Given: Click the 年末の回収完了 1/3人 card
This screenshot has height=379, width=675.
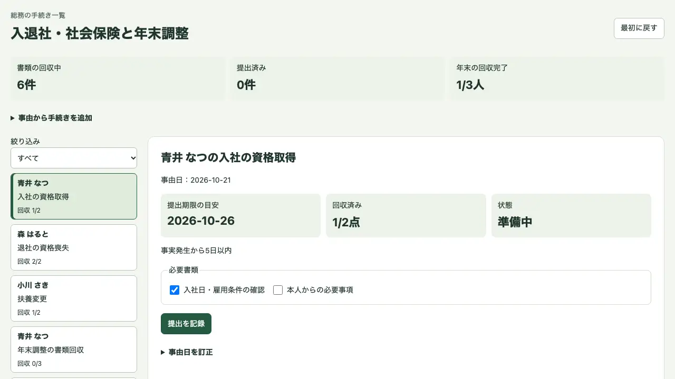Looking at the screenshot, I should click(557, 78).
